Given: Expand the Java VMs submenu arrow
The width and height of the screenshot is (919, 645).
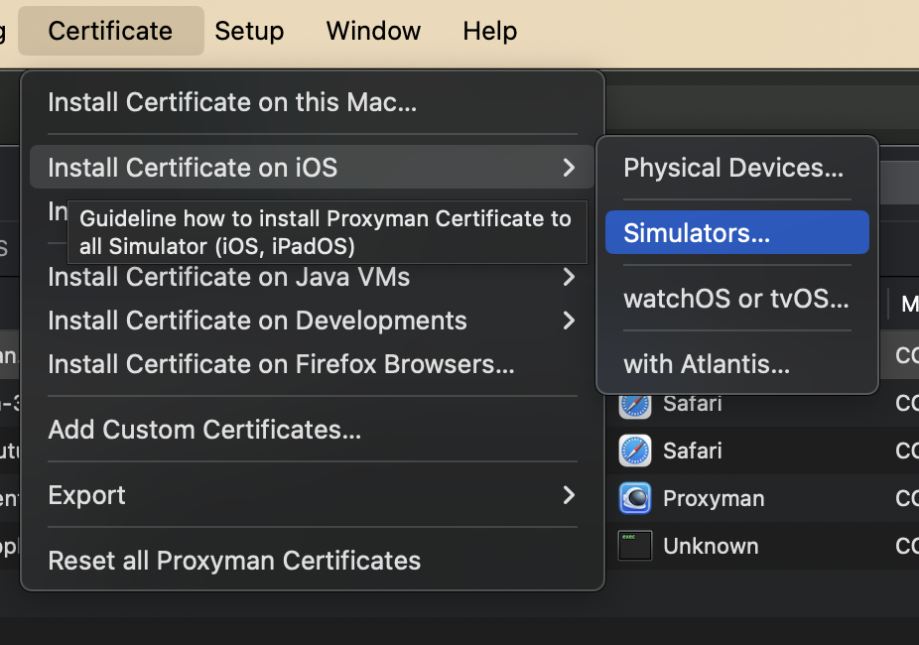Looking at the screenshot, I should 569,277.
